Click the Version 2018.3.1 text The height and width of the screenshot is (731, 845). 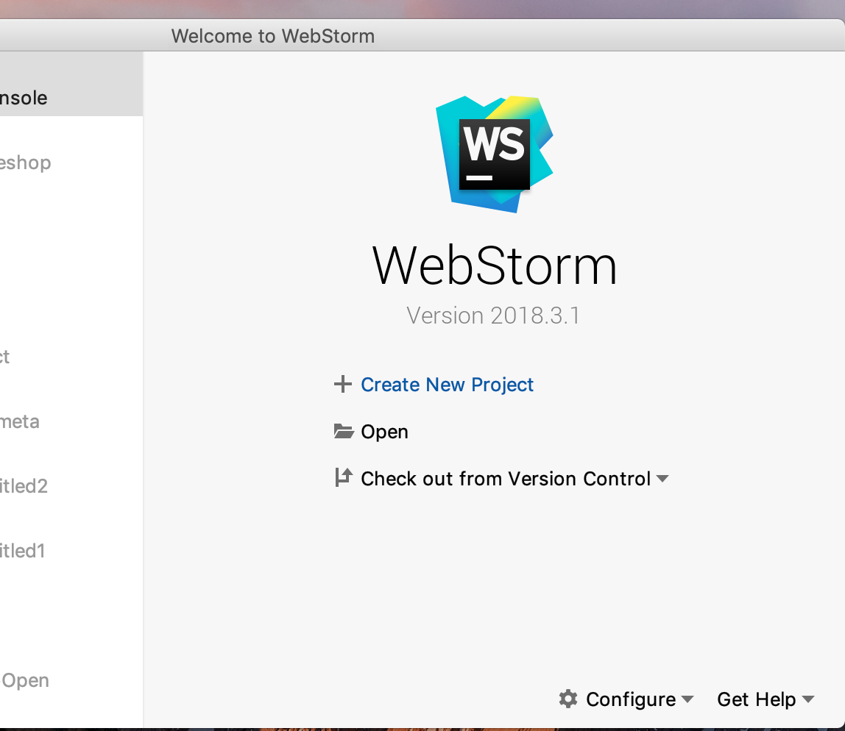493,315
